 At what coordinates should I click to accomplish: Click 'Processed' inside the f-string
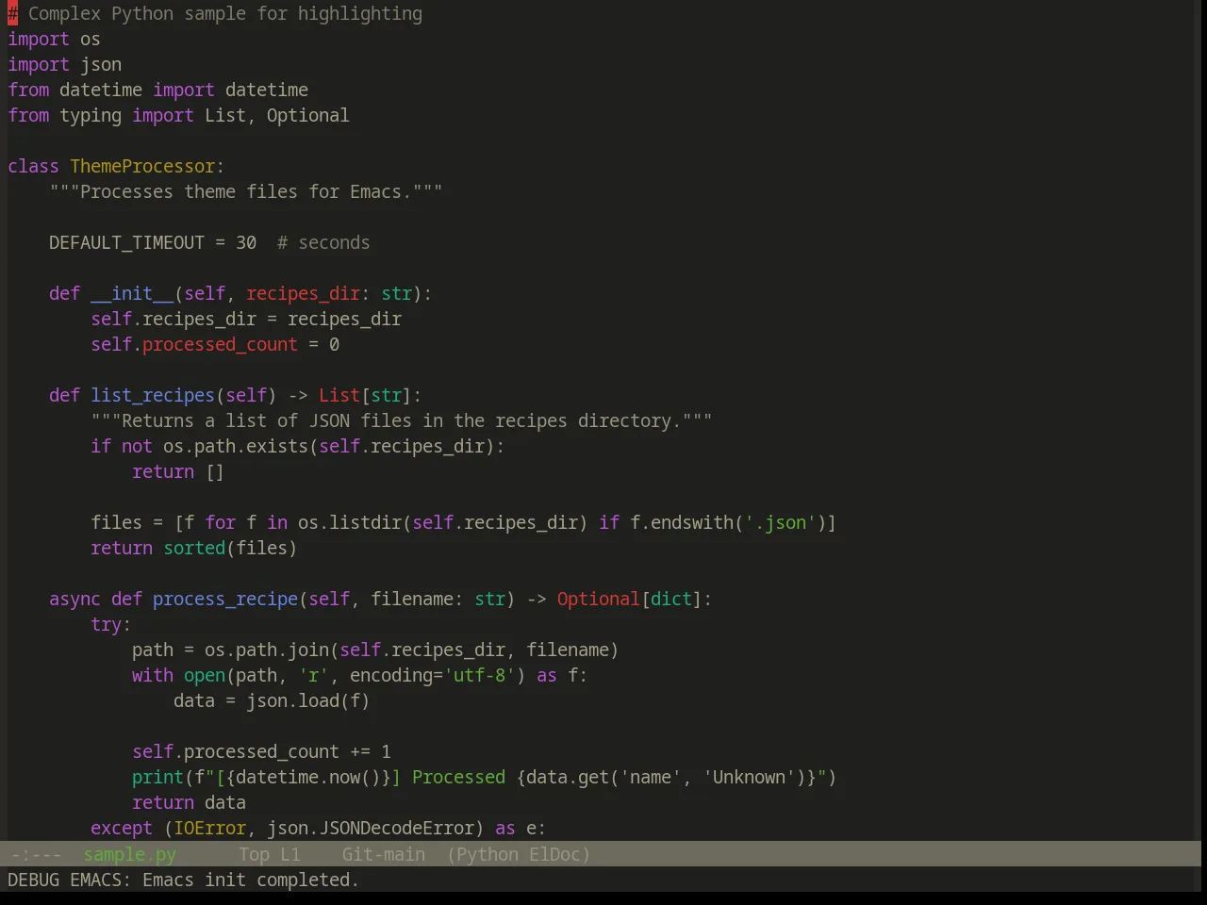tap(458, 777)
